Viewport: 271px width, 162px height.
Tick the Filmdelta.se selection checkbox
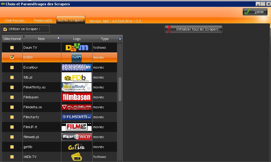point(12,107)
